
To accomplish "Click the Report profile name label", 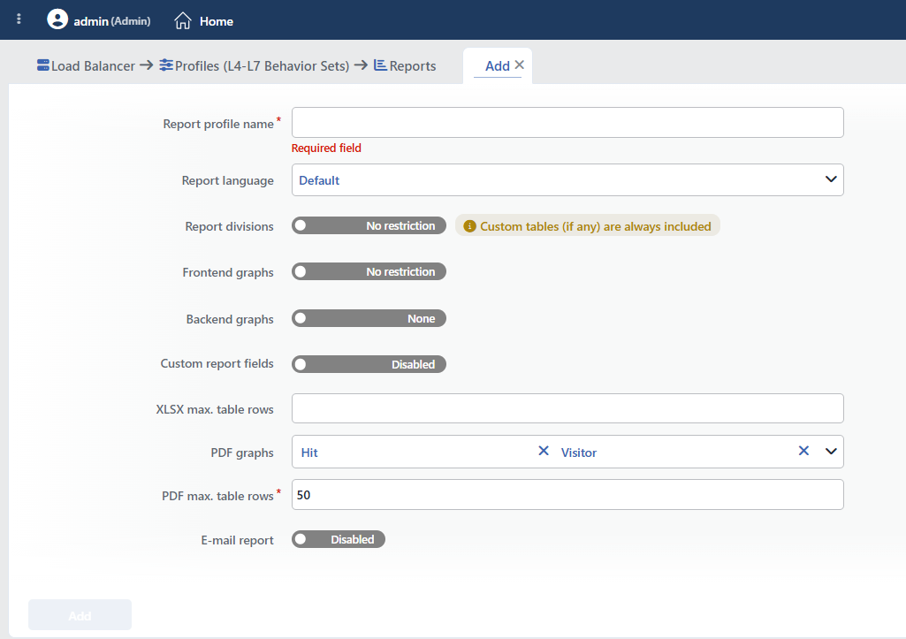I will click(x=218, y=124).
